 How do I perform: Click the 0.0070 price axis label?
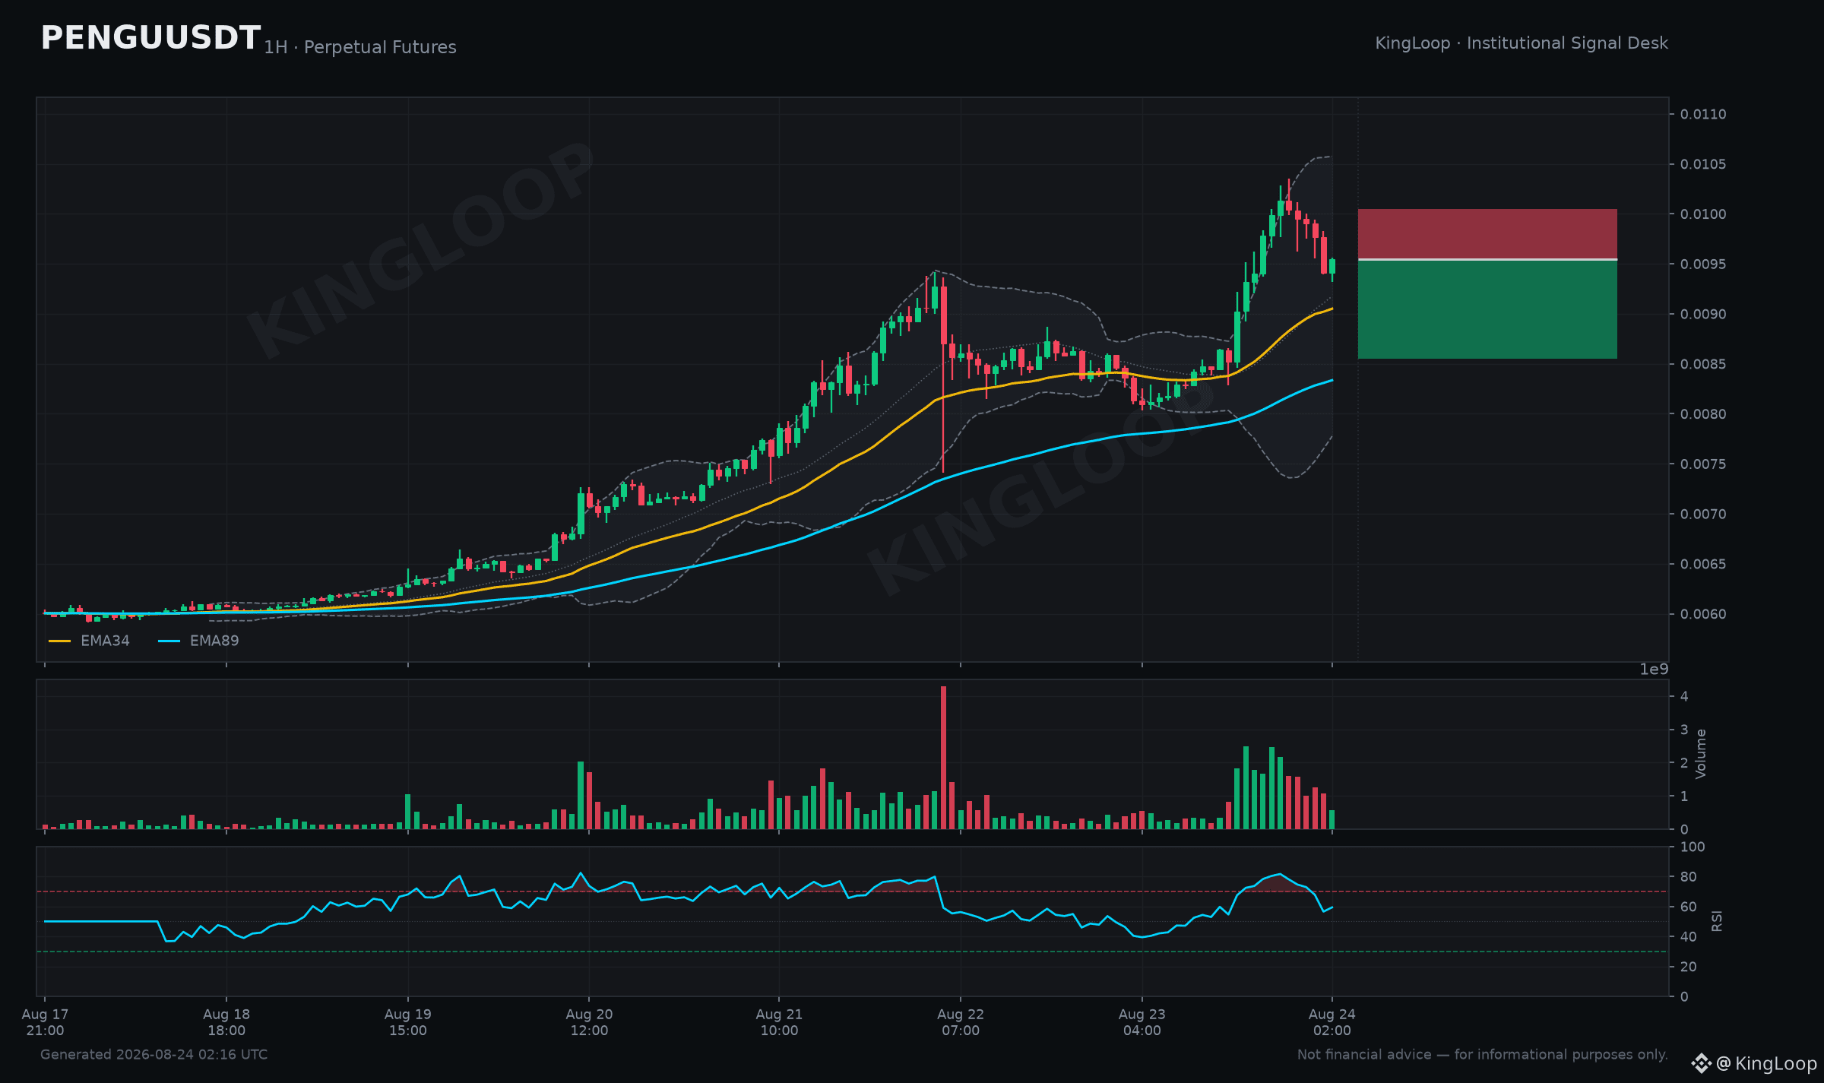pos(1703,515)
